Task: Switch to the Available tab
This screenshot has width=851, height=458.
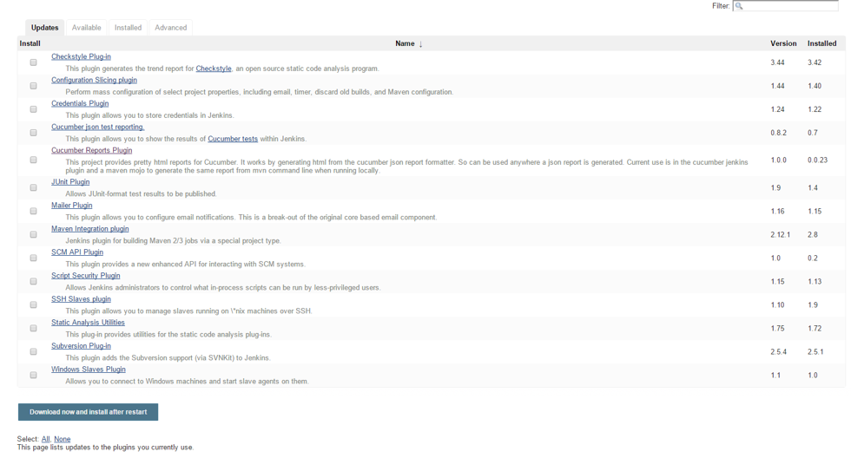Action: (x=86, y=28)
